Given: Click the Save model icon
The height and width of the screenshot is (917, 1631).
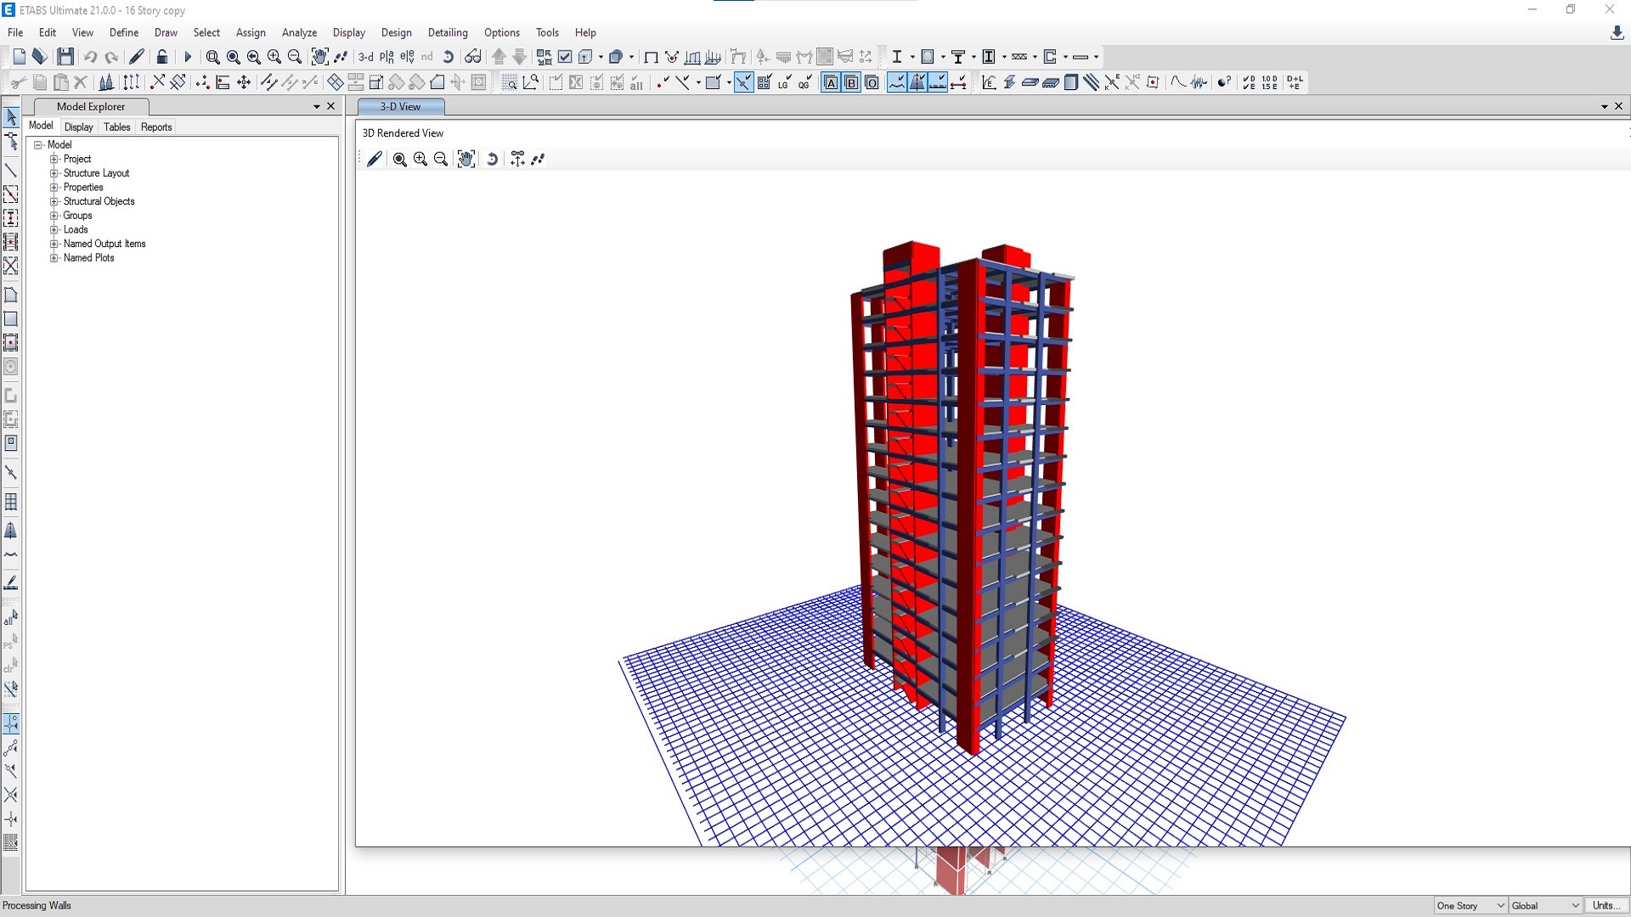Looking at the screenshot, I should click(x=65, y=57).
